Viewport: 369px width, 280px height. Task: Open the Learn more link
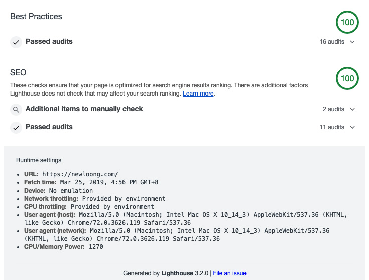(198, 94)
